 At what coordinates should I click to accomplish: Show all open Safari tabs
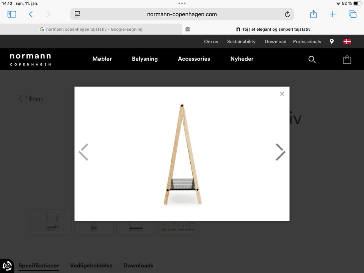point(352,14)
